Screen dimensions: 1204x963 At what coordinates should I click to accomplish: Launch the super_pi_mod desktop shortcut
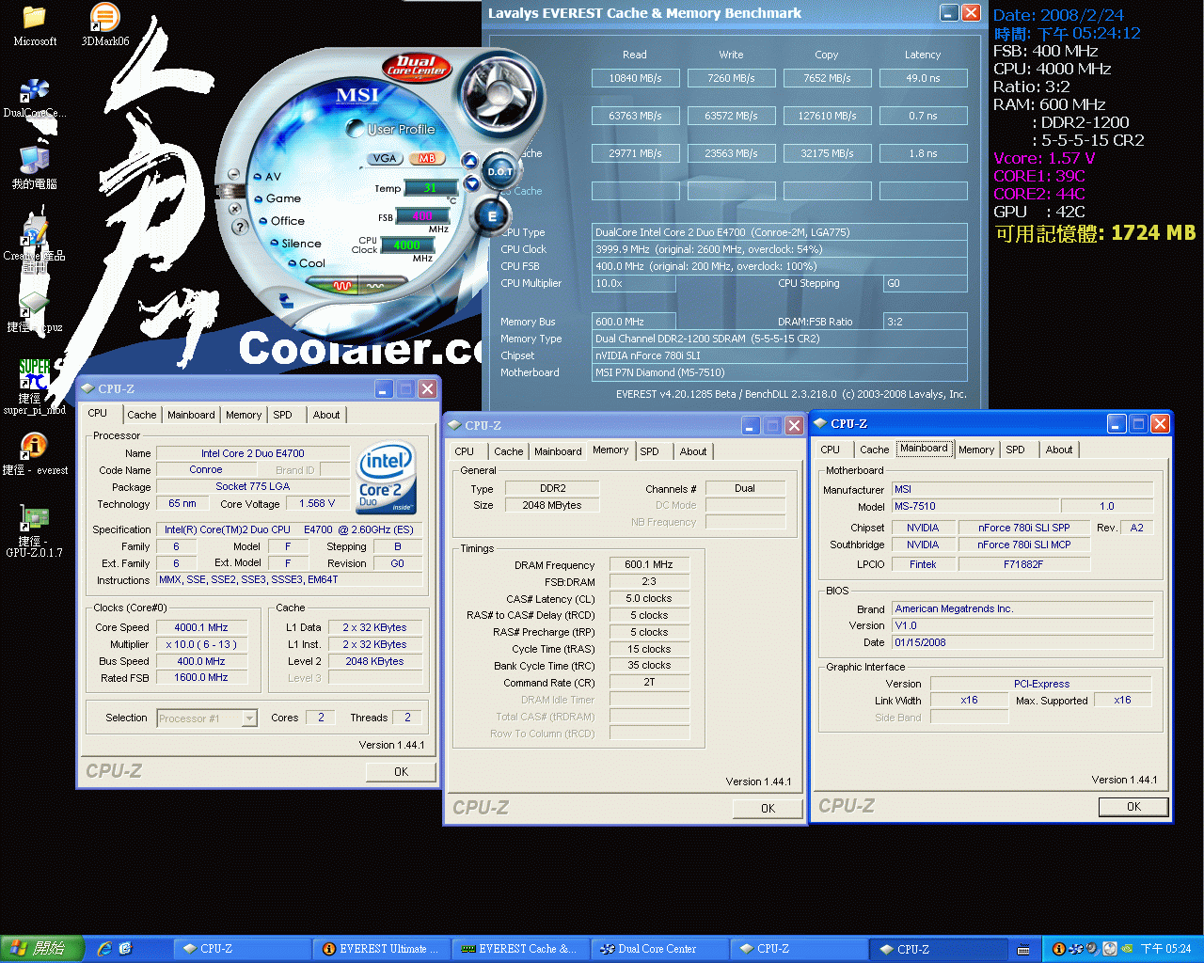coord(35,387)
